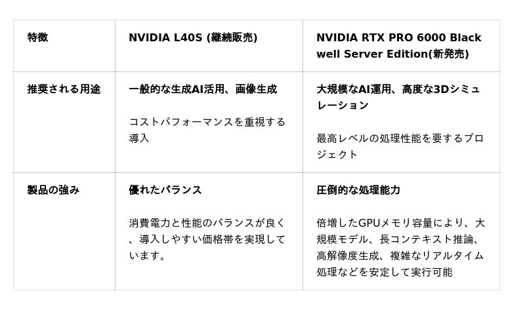Select the 製品の強み row label
This screenshot has height=310, width=525.
click(x=53, y=190)
